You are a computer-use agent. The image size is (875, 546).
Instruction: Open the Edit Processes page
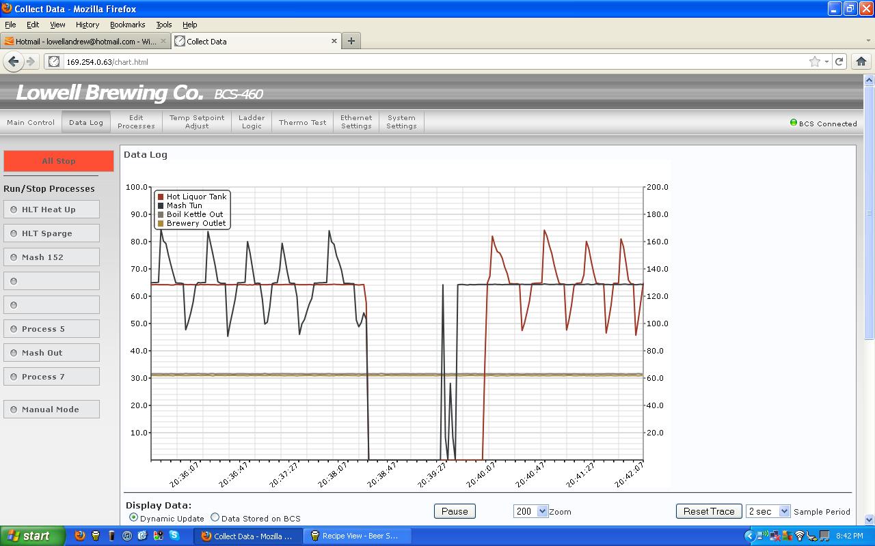136,122
